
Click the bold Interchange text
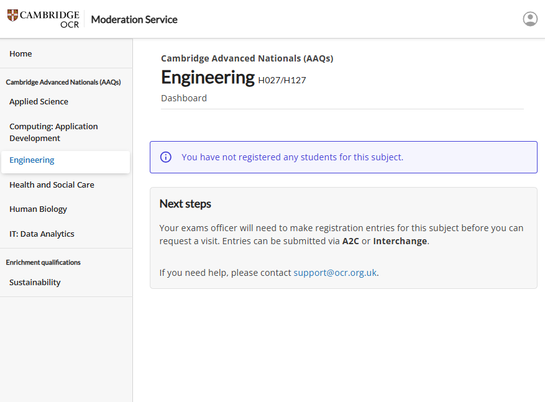(x=400, y=241)
